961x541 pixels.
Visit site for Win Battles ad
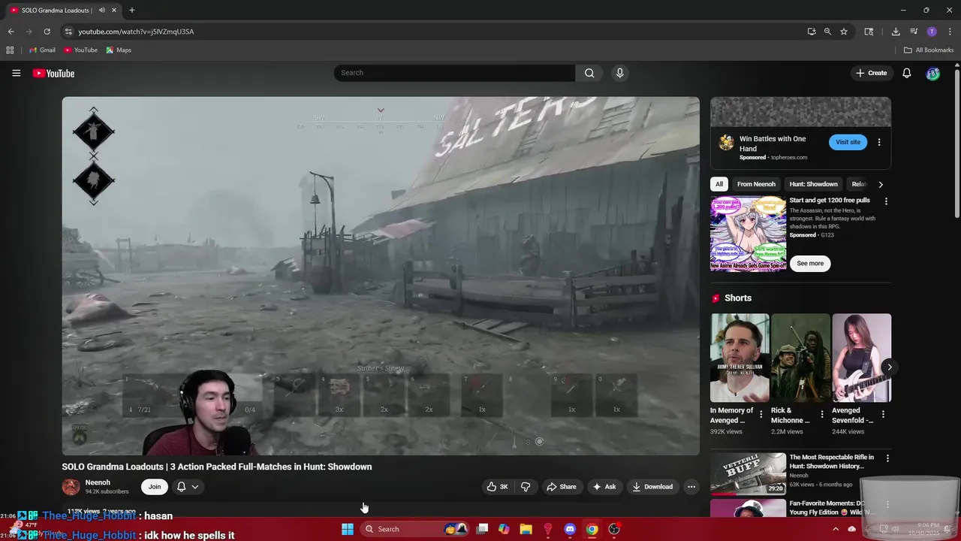coord(848,142)
